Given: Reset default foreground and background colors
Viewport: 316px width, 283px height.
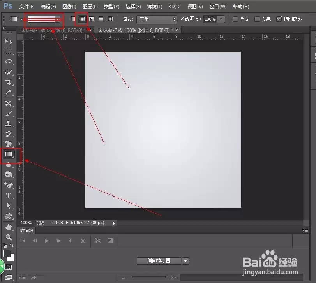Looking at the screenshot, I should click(5, 245).
